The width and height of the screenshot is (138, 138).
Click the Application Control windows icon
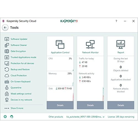pyautogui.click(x=60, y=44)
